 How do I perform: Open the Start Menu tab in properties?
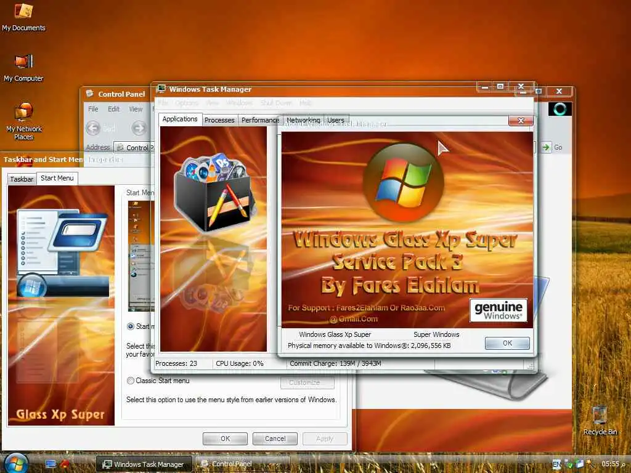[x=57, y=178]
